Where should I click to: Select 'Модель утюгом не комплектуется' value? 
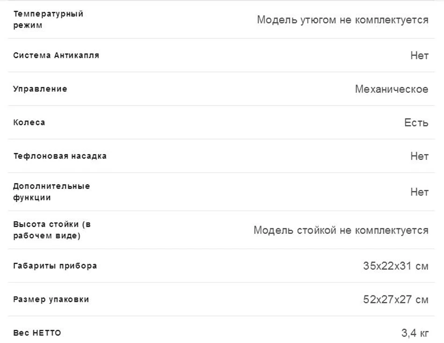tap(343, 20)
